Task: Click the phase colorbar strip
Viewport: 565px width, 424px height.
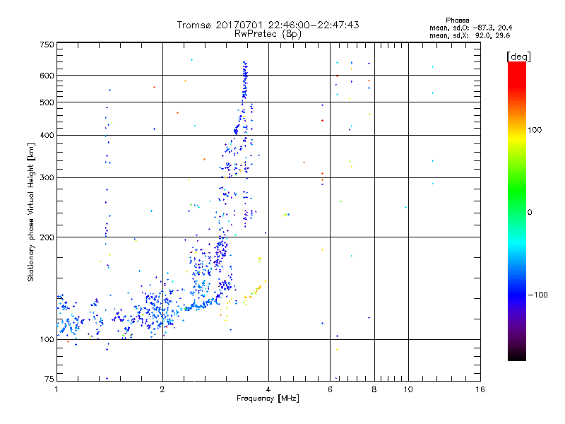Action: tap(517, 211)
